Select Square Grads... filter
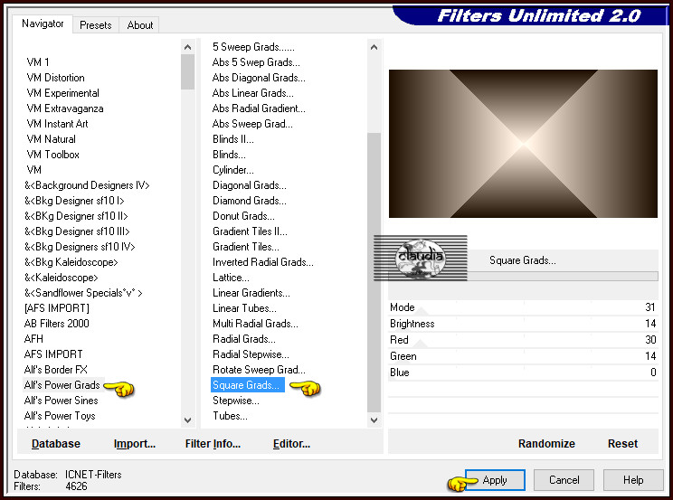 click(x=248, y=385)
